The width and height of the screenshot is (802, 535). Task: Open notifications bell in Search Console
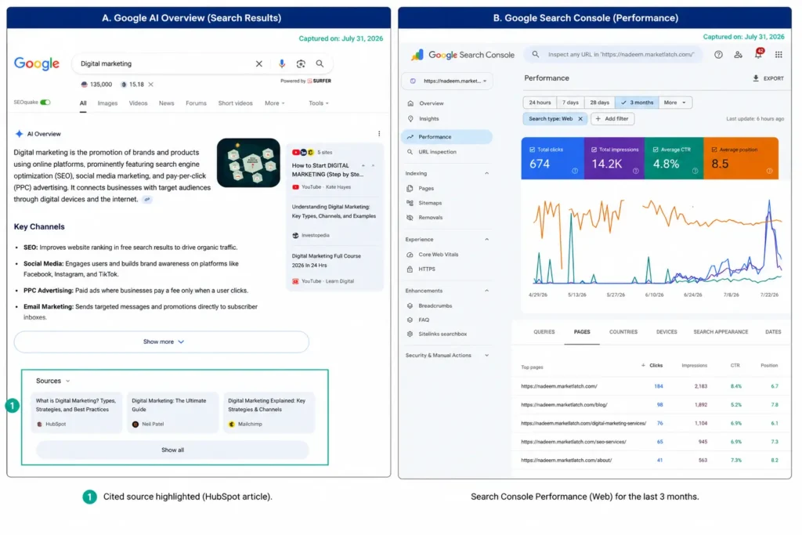758,54
